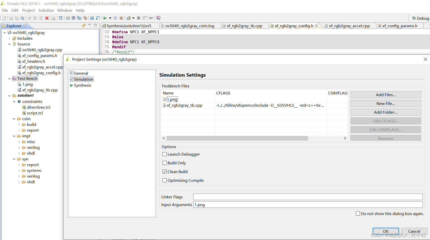This screenshot has height=240, width=430.
Task: Click the Print toolbar icon
Action: [54, 18]
